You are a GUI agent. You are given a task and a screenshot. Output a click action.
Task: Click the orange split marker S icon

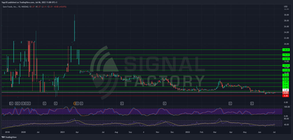(75, 103)
